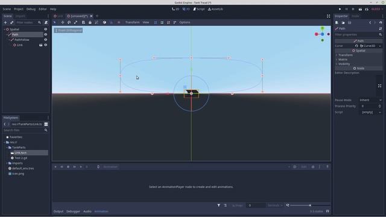This screenshot has width=386, height=217.
Task: Open the Options menu in viewport toolbar
Action: click(185, 22)
